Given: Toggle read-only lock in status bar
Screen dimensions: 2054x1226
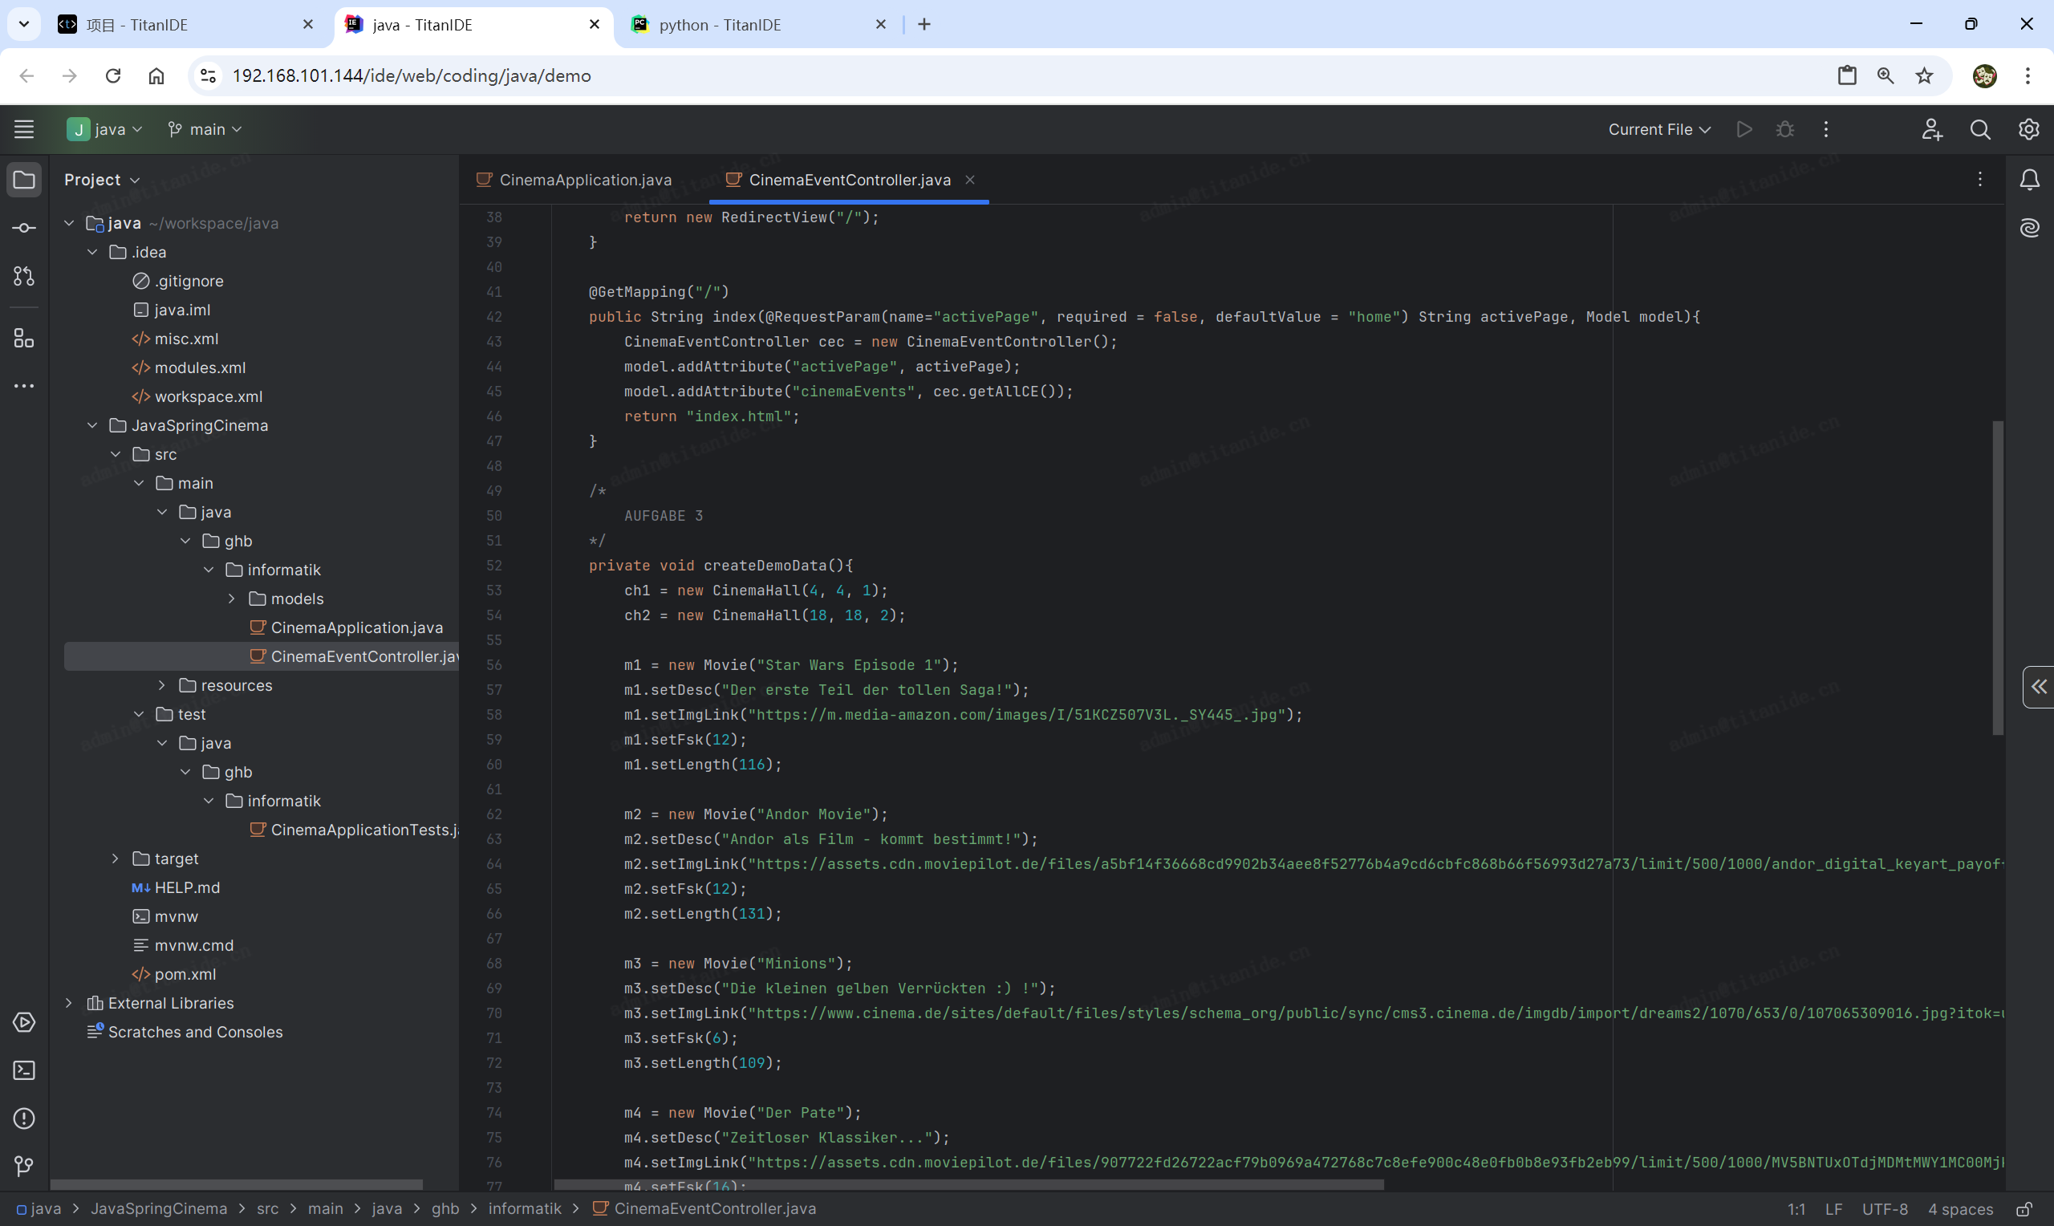Looking at the screenshot, I should [2024, 1209].
